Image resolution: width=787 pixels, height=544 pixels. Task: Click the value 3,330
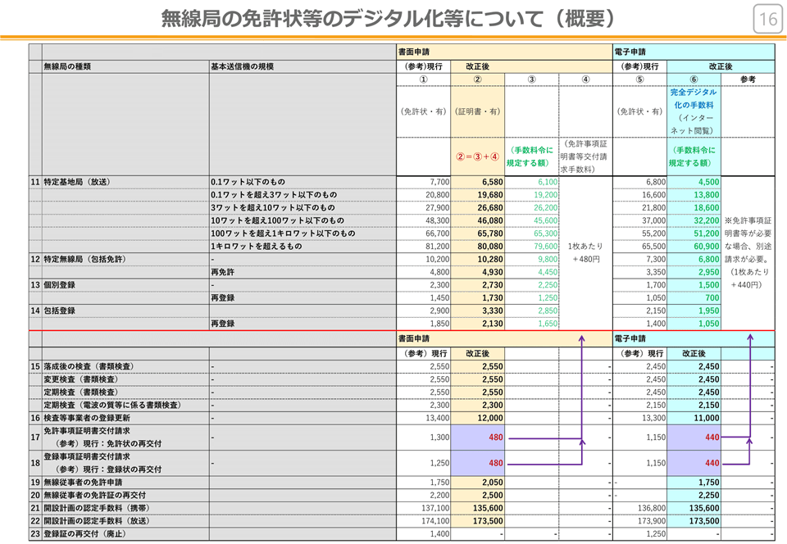[x=493, y=311]
